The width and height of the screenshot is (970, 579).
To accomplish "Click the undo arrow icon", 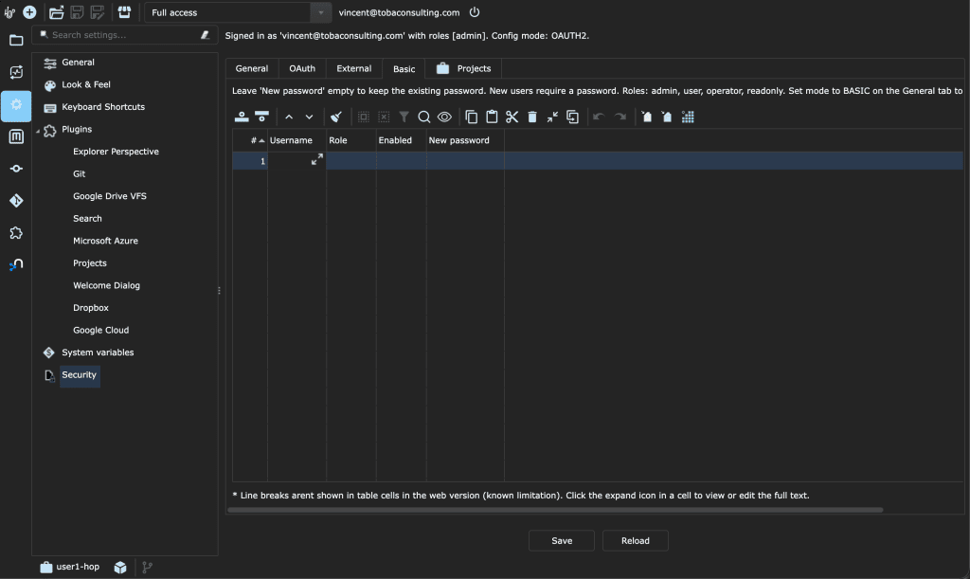I will (x=599, y=117).
